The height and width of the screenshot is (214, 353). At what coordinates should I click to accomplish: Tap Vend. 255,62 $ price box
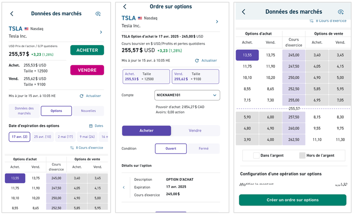(195, 77)
